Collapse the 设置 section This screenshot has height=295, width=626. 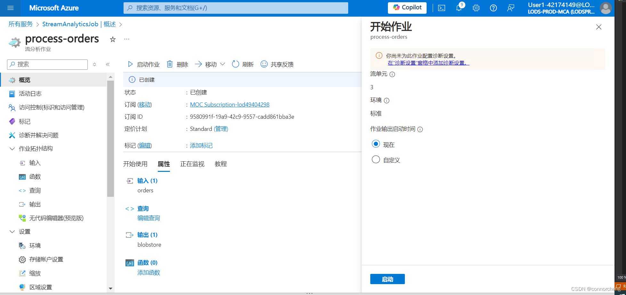click(x=12, y=232)
